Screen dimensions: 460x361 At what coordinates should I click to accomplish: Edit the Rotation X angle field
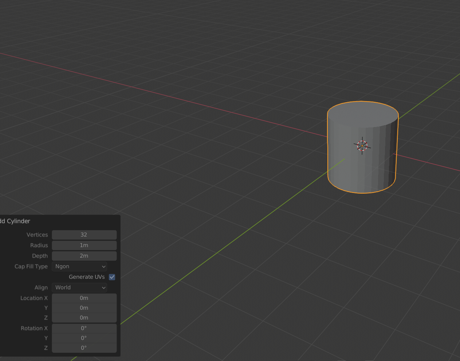[84, 328]
